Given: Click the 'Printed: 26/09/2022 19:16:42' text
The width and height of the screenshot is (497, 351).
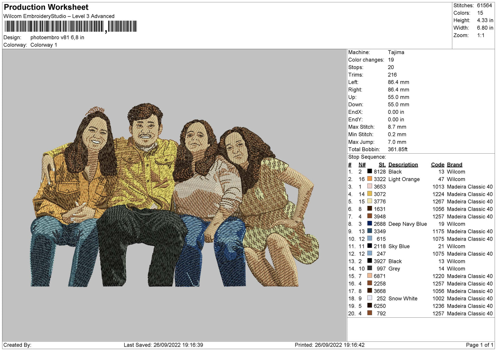Looking at the screenshot, I should tap(329, 345).
